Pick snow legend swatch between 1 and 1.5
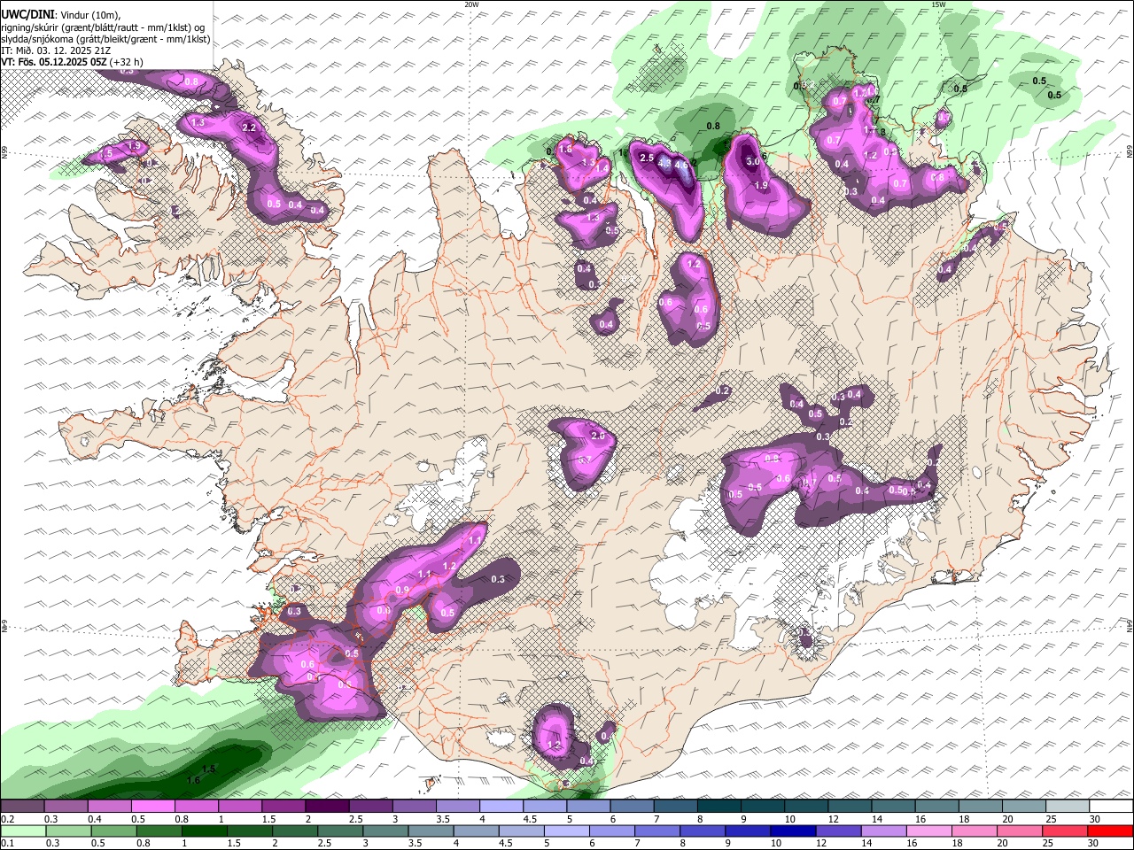1134x850 pixels. click(239, 806)
